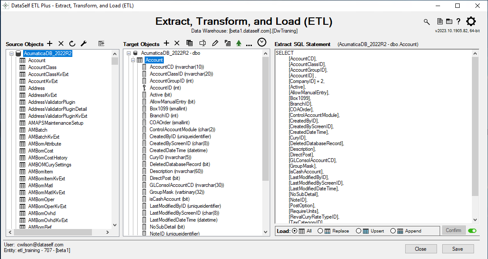Collapse the AcumaticaDB_2022R2 source tree node

[11, 53]
